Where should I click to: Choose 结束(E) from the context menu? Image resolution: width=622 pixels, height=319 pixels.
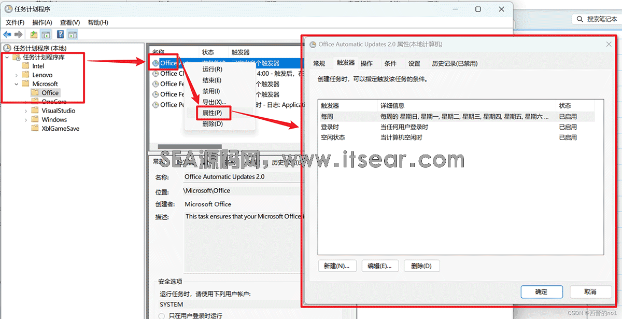coord(212,80)
